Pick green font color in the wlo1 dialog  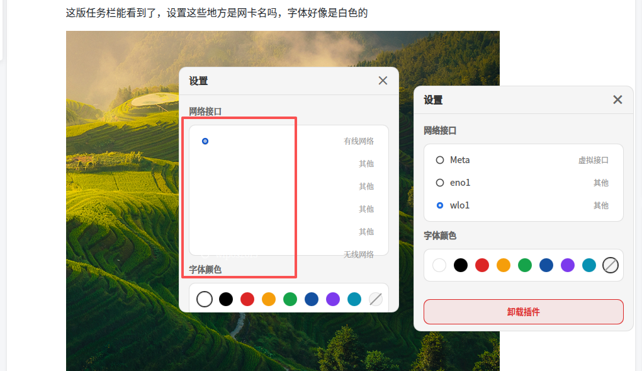(524, 265)
